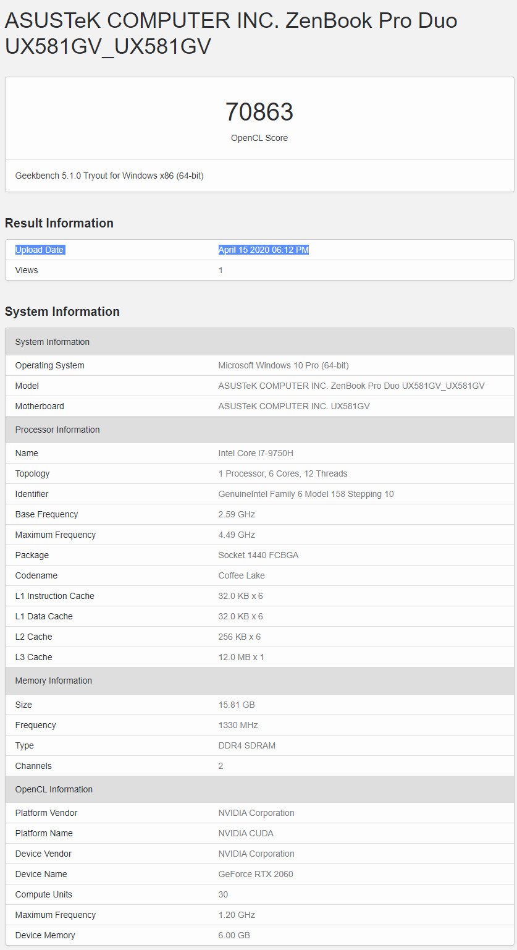Click the processor 'Name' label
The image size is (517, 950).
[x=27, y=453]
